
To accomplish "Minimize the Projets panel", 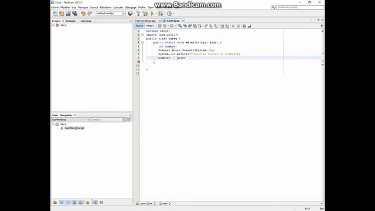I will (130, 21).
